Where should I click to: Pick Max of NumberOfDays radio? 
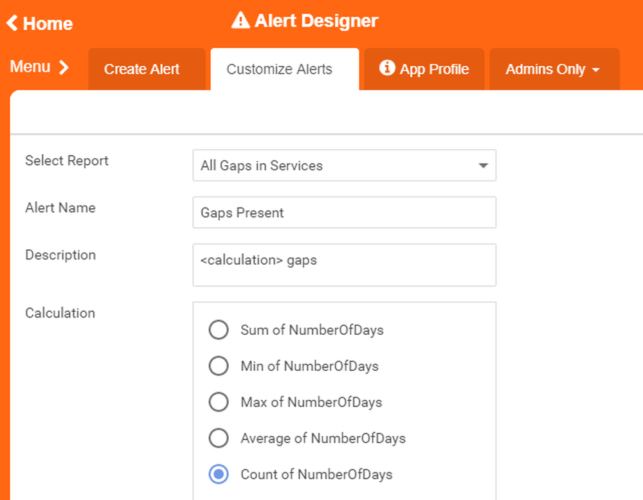click(219, 402)
